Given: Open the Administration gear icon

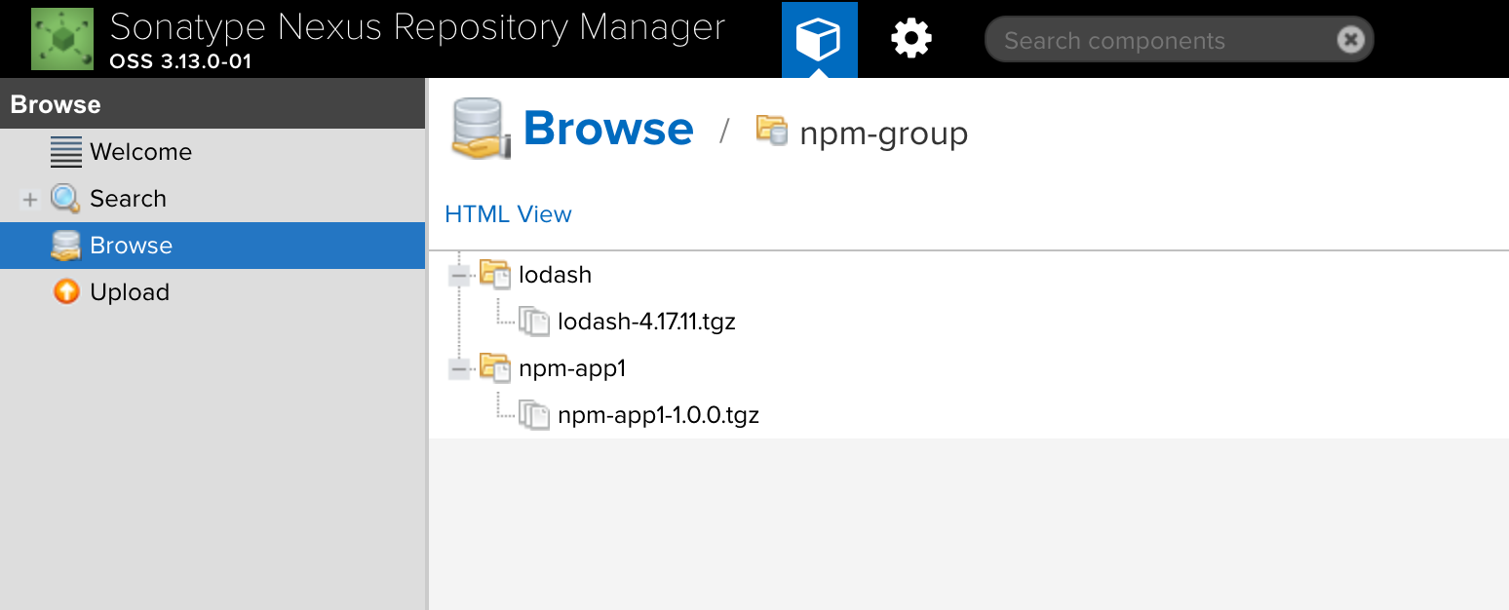Looking at the screenshot, I should [x=911, y=40].
